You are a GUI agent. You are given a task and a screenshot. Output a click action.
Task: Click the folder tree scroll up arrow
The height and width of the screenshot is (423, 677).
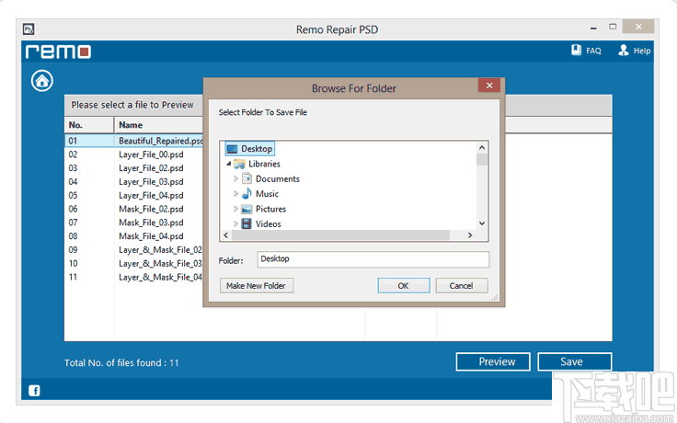tap(482, 148)
